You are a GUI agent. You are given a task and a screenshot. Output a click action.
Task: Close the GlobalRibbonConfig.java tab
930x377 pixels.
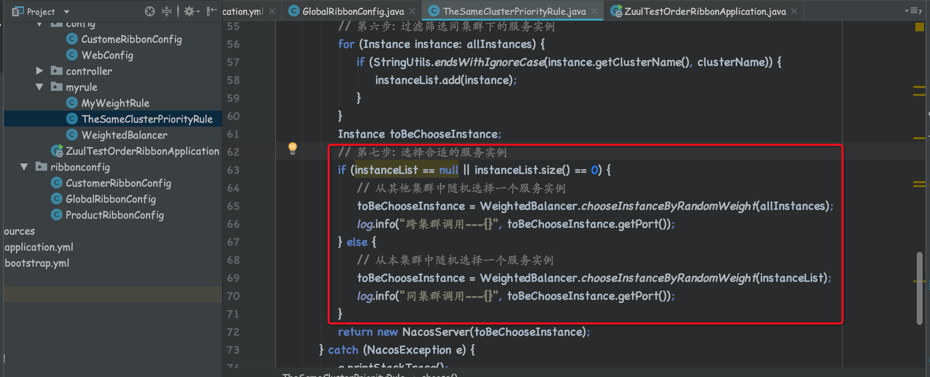coord(413,12)
